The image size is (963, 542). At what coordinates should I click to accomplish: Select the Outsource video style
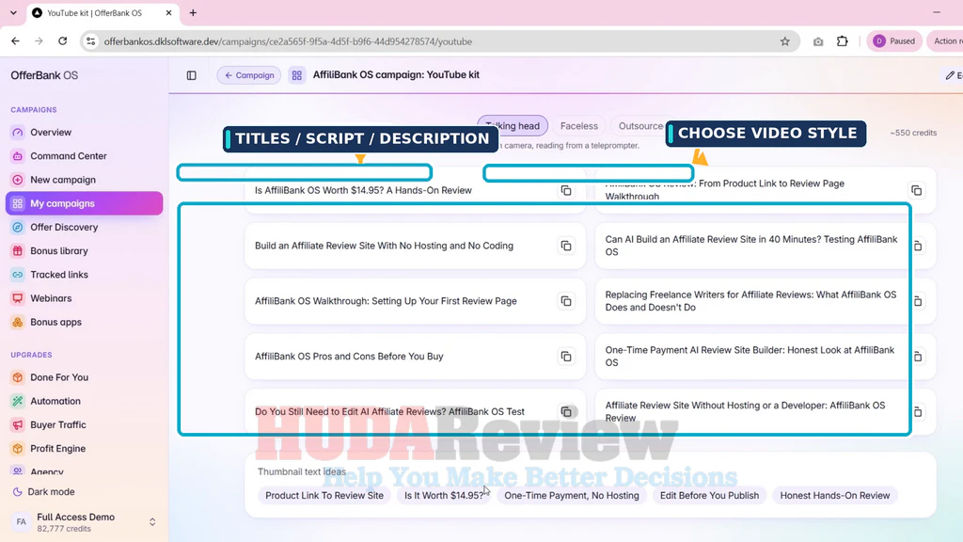point(640,126)
